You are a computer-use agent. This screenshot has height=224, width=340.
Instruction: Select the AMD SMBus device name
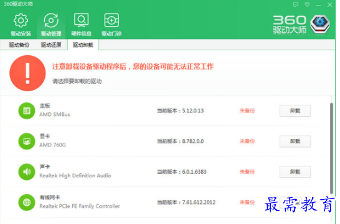[55, 115]
